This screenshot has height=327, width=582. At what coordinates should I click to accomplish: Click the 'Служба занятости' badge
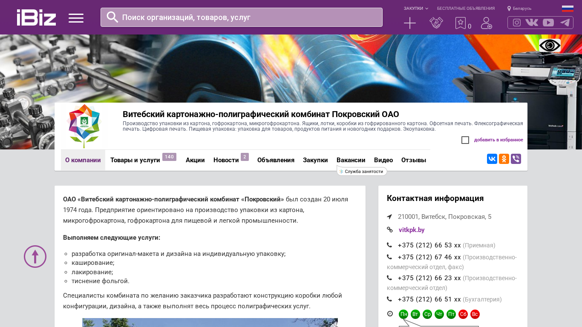pyautogui.click(x=362, y=171)
